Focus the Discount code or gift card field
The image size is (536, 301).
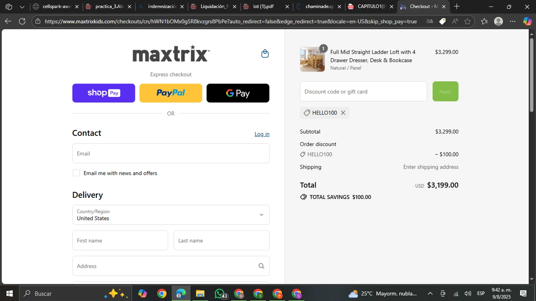(x=363, y=91)
